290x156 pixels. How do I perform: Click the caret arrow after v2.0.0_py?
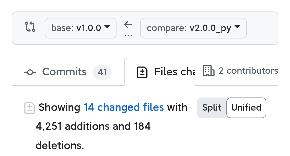point(237,27)
